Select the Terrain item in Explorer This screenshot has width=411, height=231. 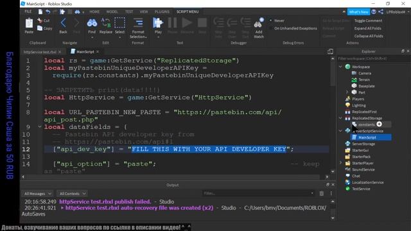coord(364,80)
